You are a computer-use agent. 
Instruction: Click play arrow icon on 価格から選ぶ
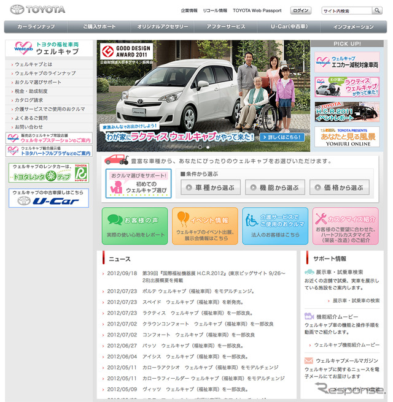[317, 188]
